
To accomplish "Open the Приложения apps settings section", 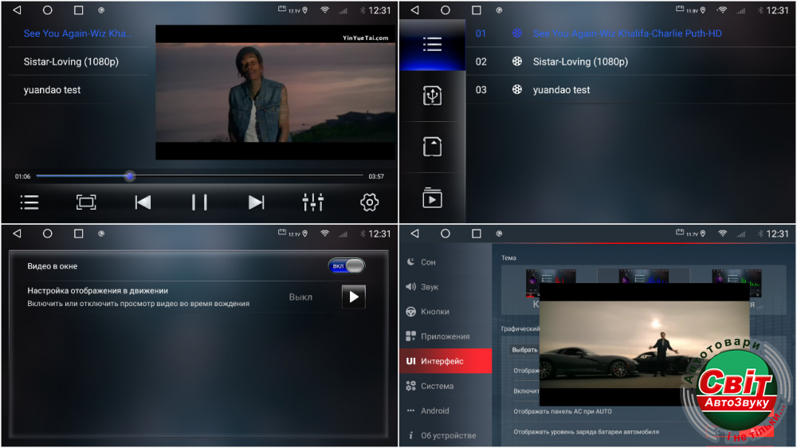I will [445, 336].
